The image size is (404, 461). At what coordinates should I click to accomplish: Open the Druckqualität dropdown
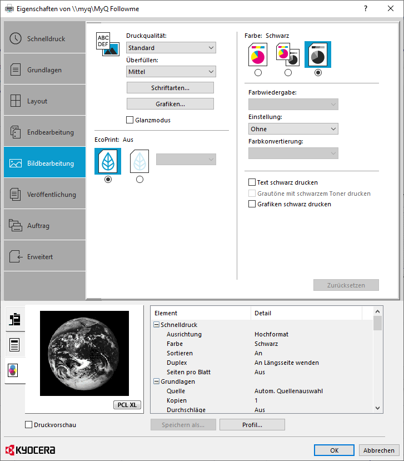[x=171, y=48]
